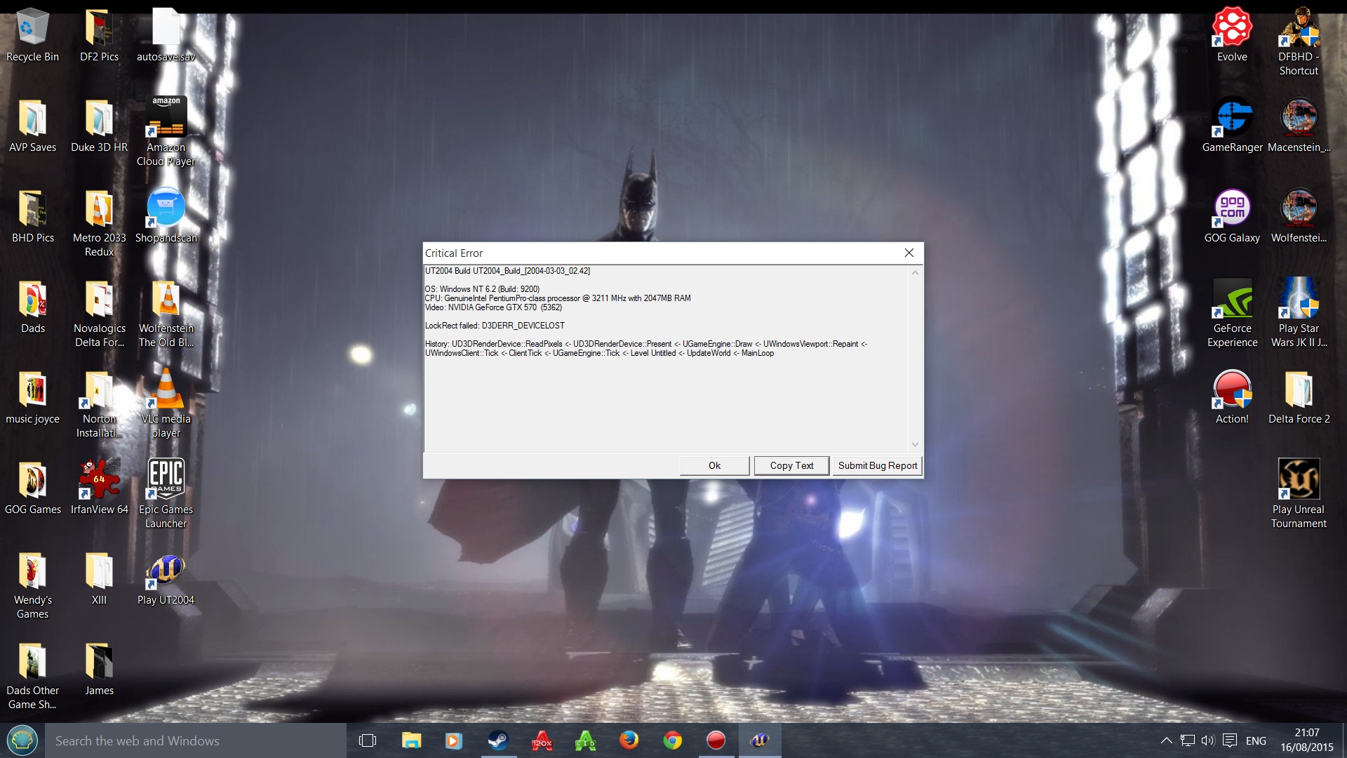The height and width of the screenshot is (758, 1347).
Task: Launch IrfanView 64 shortcut
Action: click(x=99, y=488)
